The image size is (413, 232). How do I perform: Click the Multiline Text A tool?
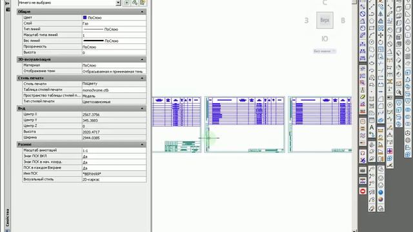[x=372, y=128]
